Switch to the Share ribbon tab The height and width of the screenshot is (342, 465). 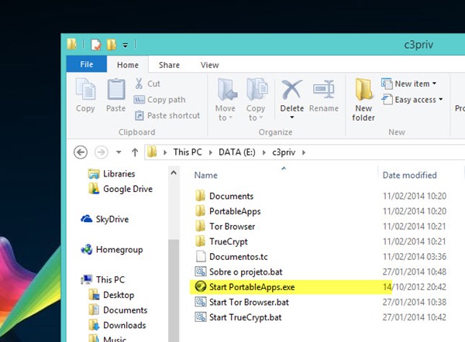[169, 65]
